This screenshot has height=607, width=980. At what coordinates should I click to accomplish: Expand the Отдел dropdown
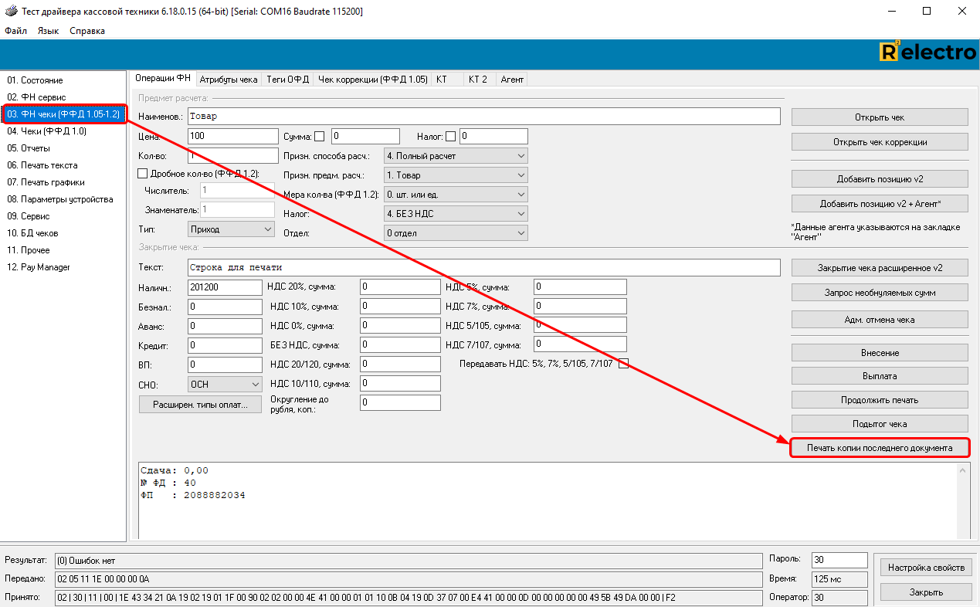pyautogui.click(x=456, y=233)
